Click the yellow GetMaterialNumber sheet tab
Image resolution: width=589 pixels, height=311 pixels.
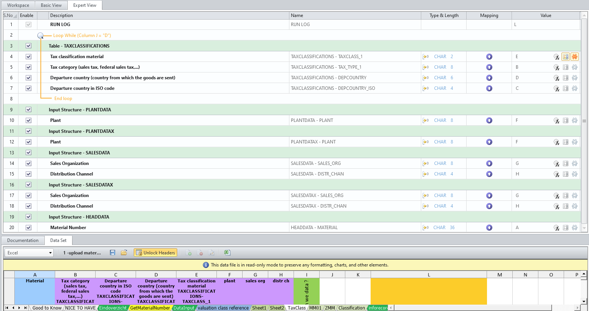150,308
